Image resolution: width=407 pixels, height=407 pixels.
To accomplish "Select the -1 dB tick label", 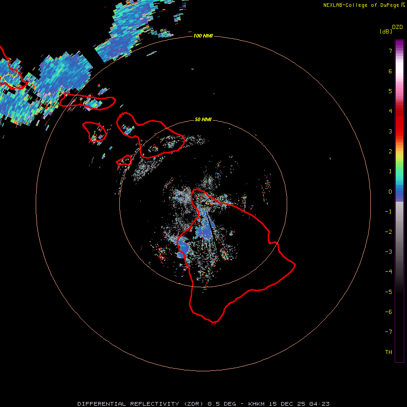I will 388,212.
